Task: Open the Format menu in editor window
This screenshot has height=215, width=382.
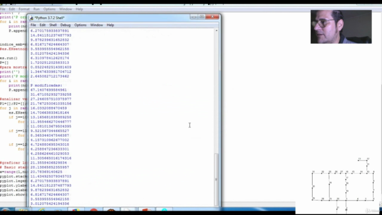Action: pos(24,9)
